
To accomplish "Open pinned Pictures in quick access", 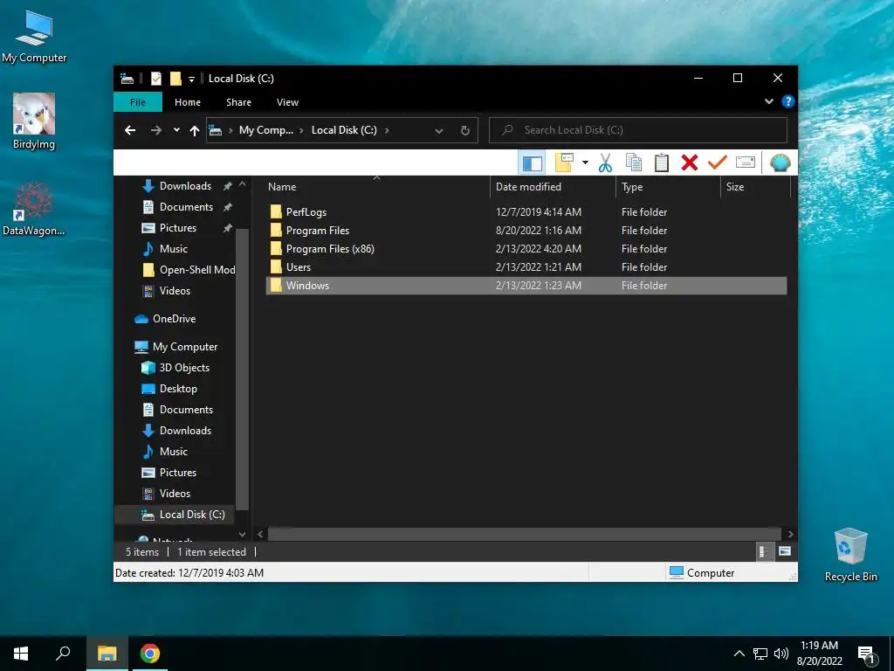I will (178, 228).
